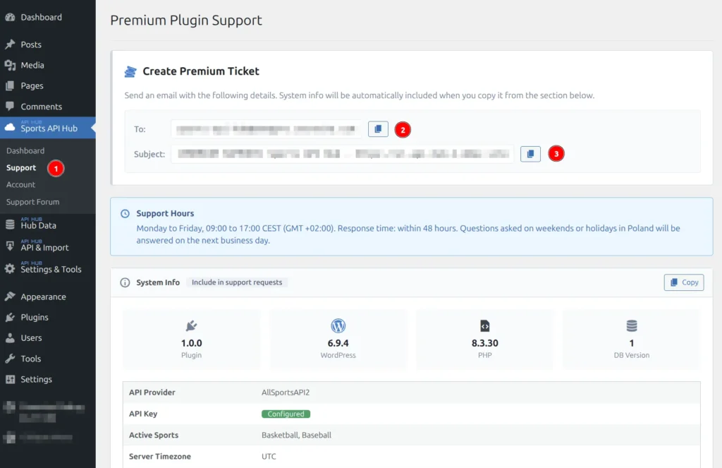The height and width of the screenshot is (468, 722).
Task: Click the Plugin version card icon
Action: 191,326
